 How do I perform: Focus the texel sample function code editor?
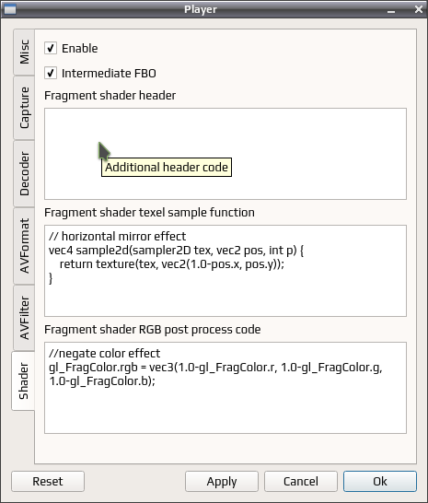tap(226, 271)
